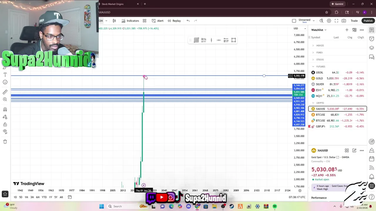The width and height of the screenshot is (376, 211).
Task: Toggle lock all drawings padlock
Action: coord(5,125)
